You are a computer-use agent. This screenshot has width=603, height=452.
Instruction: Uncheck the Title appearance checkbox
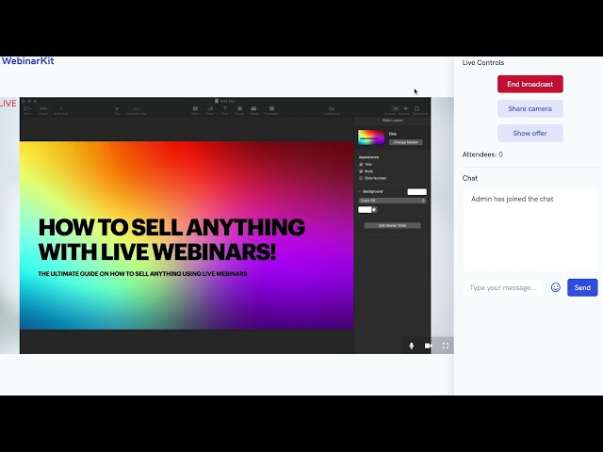point(361,164)
